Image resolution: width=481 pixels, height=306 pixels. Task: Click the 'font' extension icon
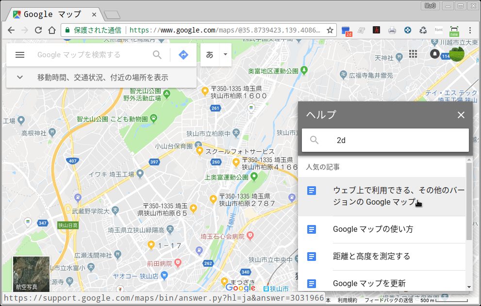pos(439,30)
